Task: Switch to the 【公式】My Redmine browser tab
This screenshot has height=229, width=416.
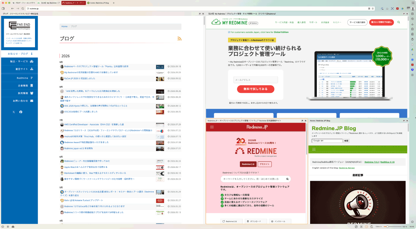Action: (x=48, y=3)
